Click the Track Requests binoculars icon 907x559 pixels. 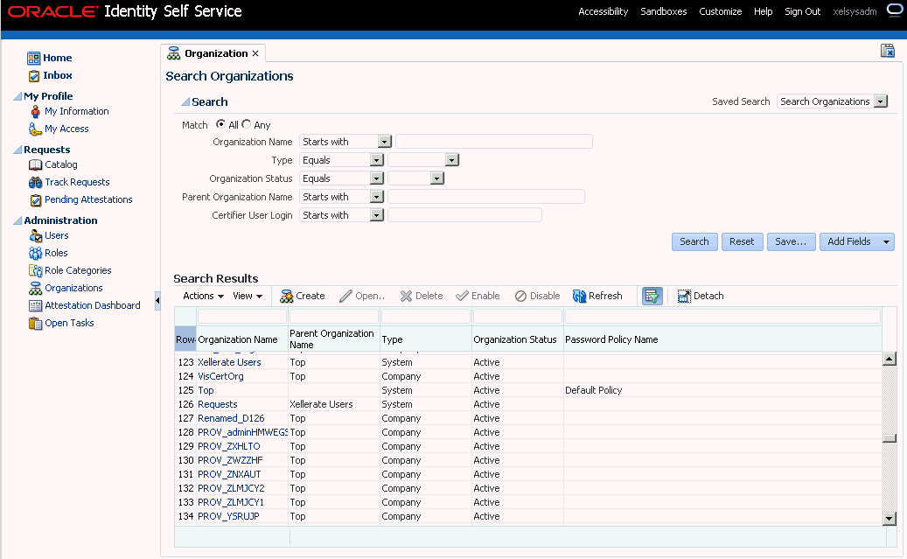tap(35, 182)
